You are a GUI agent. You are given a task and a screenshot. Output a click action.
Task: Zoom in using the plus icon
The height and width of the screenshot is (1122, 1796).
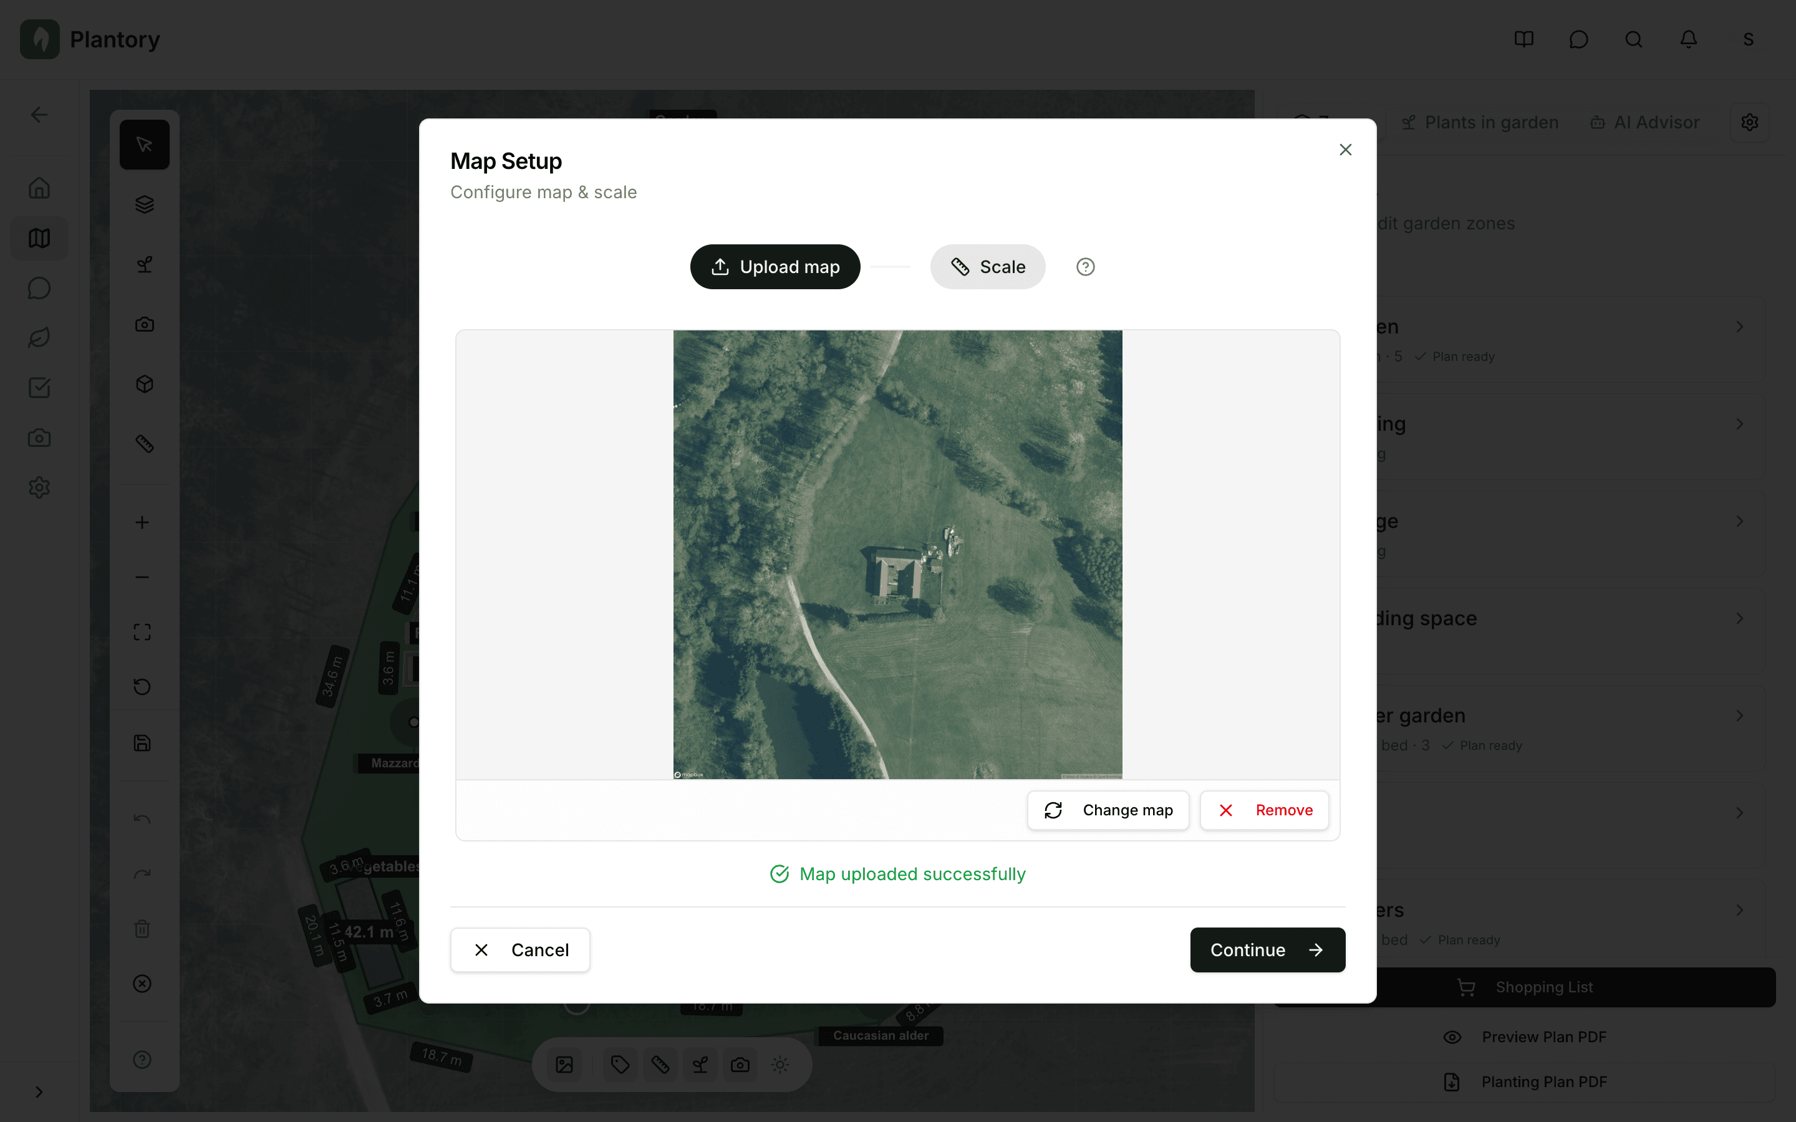pos(142,521)
